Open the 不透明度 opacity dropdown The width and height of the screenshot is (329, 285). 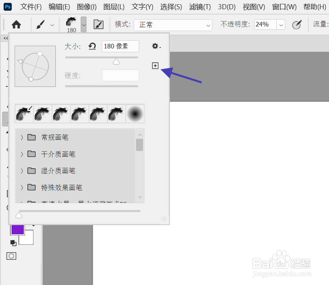[281, 24]
